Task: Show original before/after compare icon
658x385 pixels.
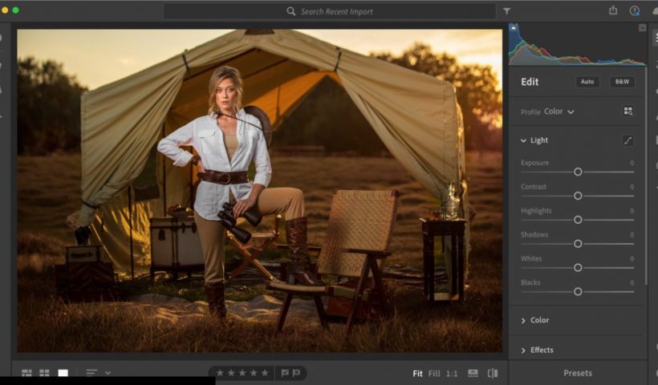Action: [x=493, y=373]
